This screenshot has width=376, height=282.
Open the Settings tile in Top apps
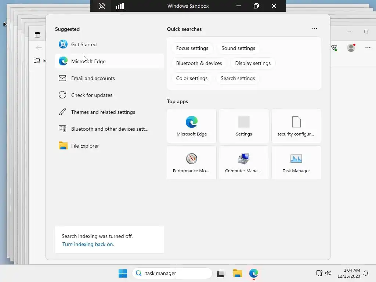244,126
